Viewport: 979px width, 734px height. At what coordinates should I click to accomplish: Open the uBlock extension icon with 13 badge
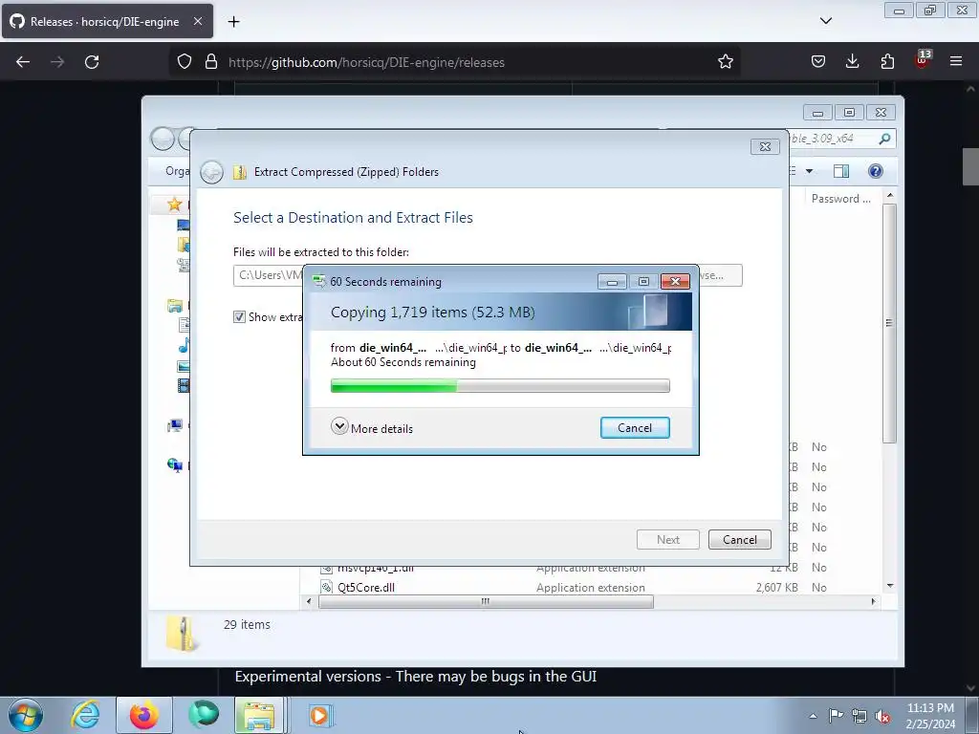pyautogui.click(x=923, y=60)
